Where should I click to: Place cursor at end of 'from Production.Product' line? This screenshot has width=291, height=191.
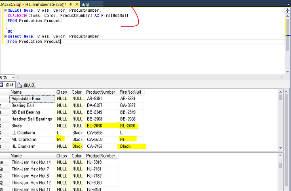click(61, 42)
